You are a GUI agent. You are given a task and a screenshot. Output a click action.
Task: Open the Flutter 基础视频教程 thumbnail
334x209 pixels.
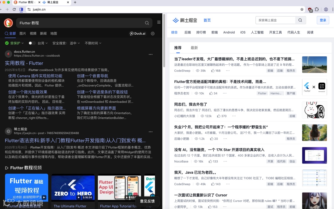pos(27,187)
